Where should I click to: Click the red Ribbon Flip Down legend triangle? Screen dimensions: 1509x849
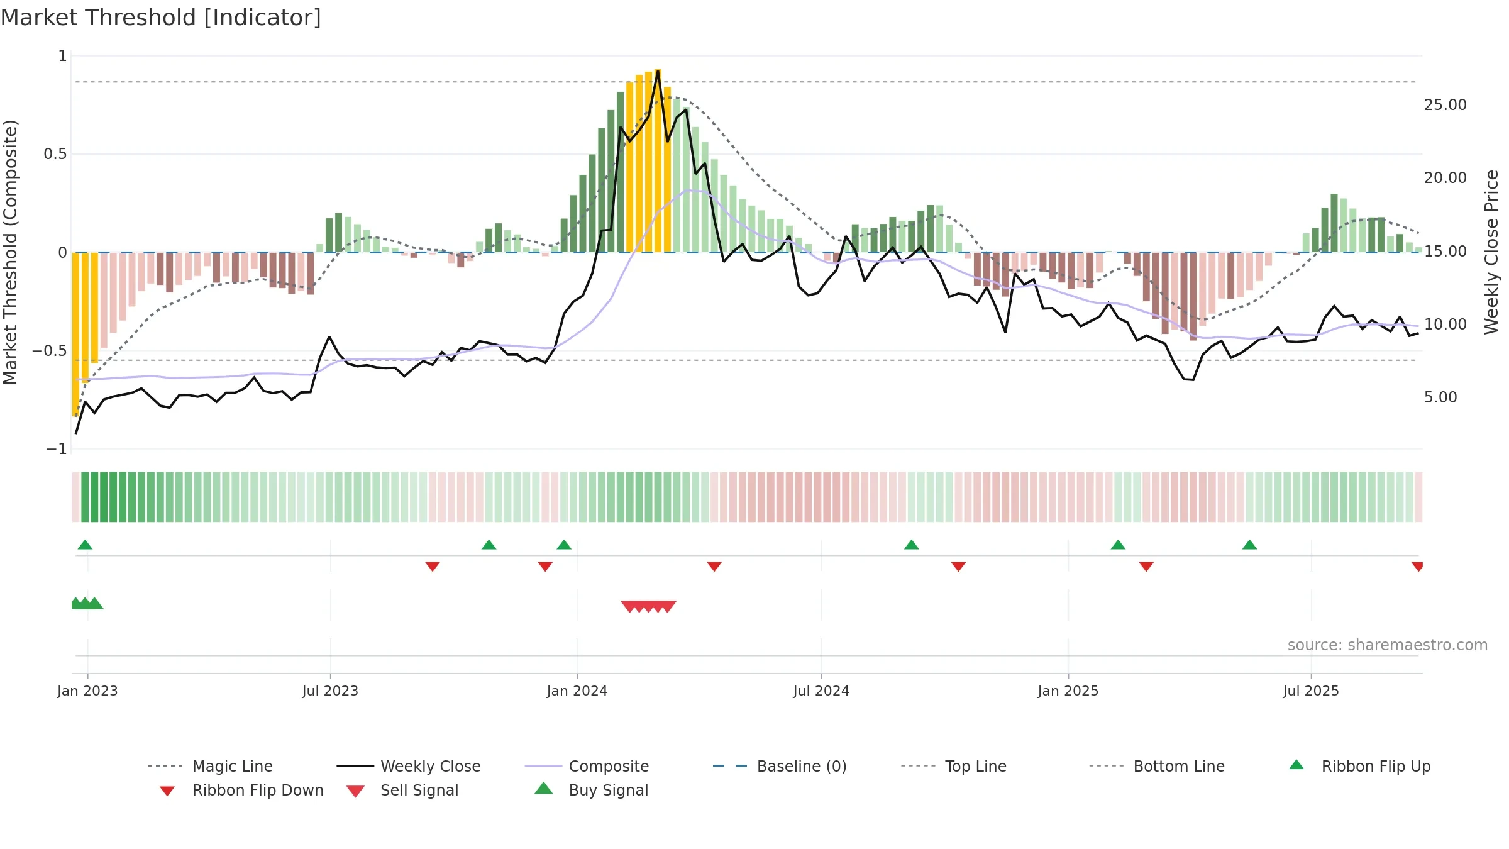[167, 791]
